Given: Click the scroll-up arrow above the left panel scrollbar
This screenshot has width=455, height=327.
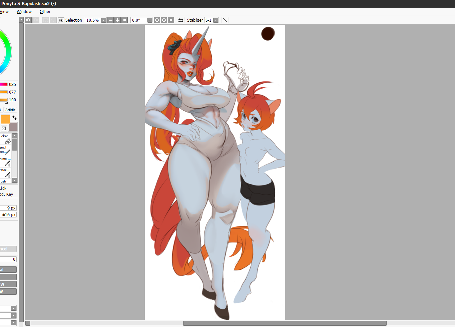Looking at the screenshot, I should 21,20.
